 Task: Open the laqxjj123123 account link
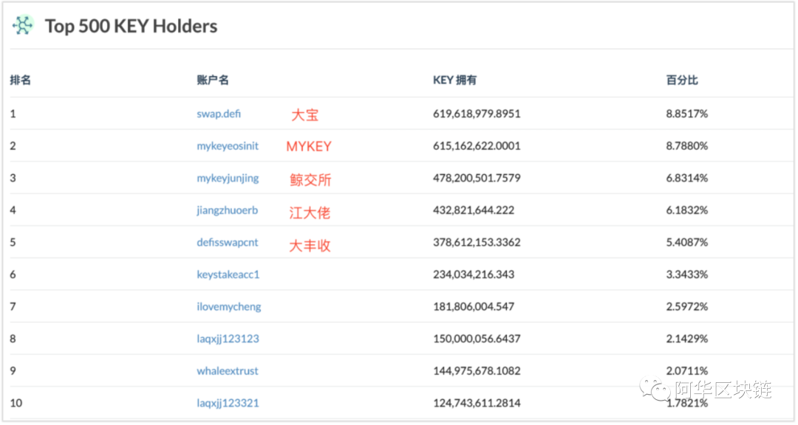pyautogui.click(x=228, y=339)
